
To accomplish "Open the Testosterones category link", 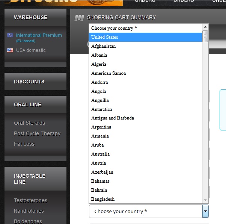I will (x=30, y=200).
